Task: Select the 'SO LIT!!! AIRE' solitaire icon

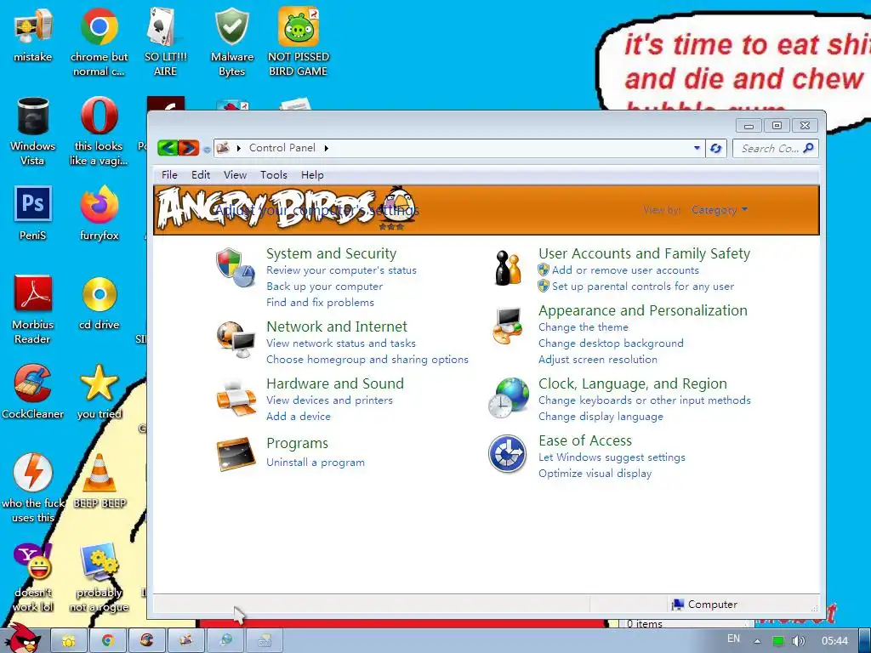Action: [x=165, y=26]
